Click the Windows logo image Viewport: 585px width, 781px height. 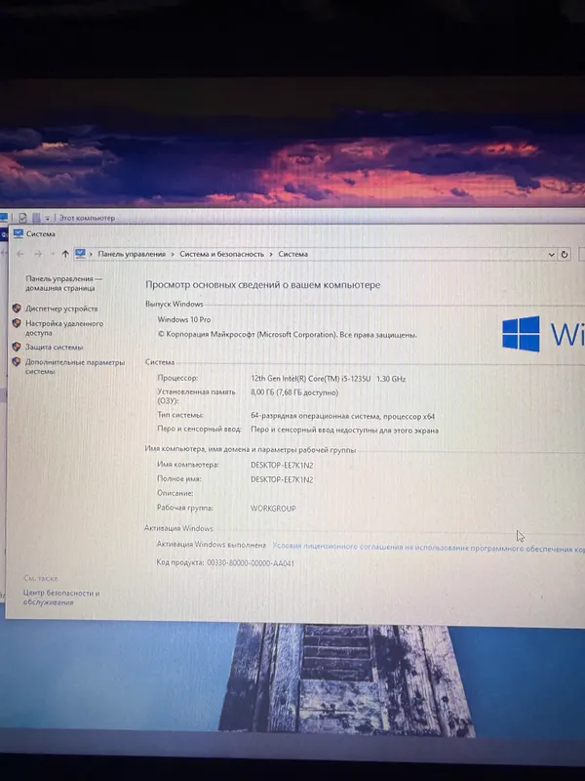(x=521, y=334)
